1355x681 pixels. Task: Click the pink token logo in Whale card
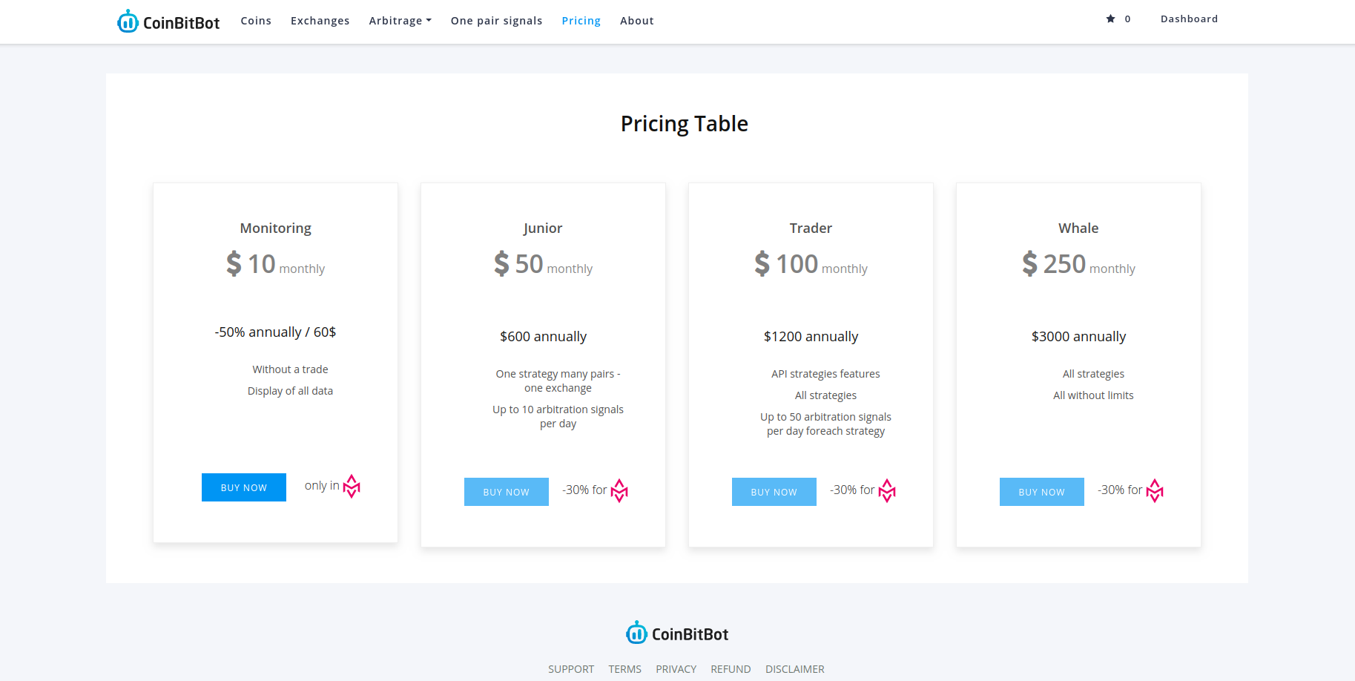click(1155, 490)
